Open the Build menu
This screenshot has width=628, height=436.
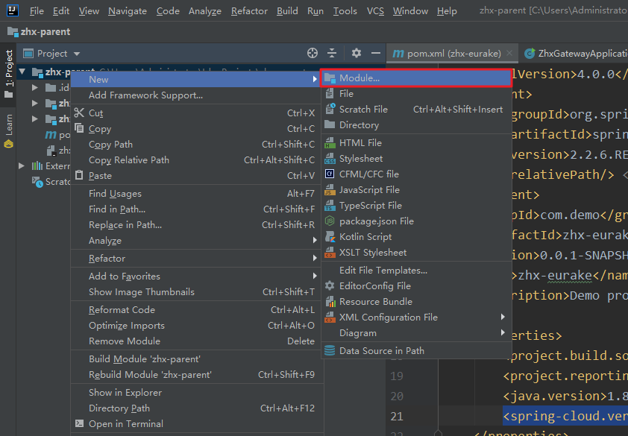287,11
